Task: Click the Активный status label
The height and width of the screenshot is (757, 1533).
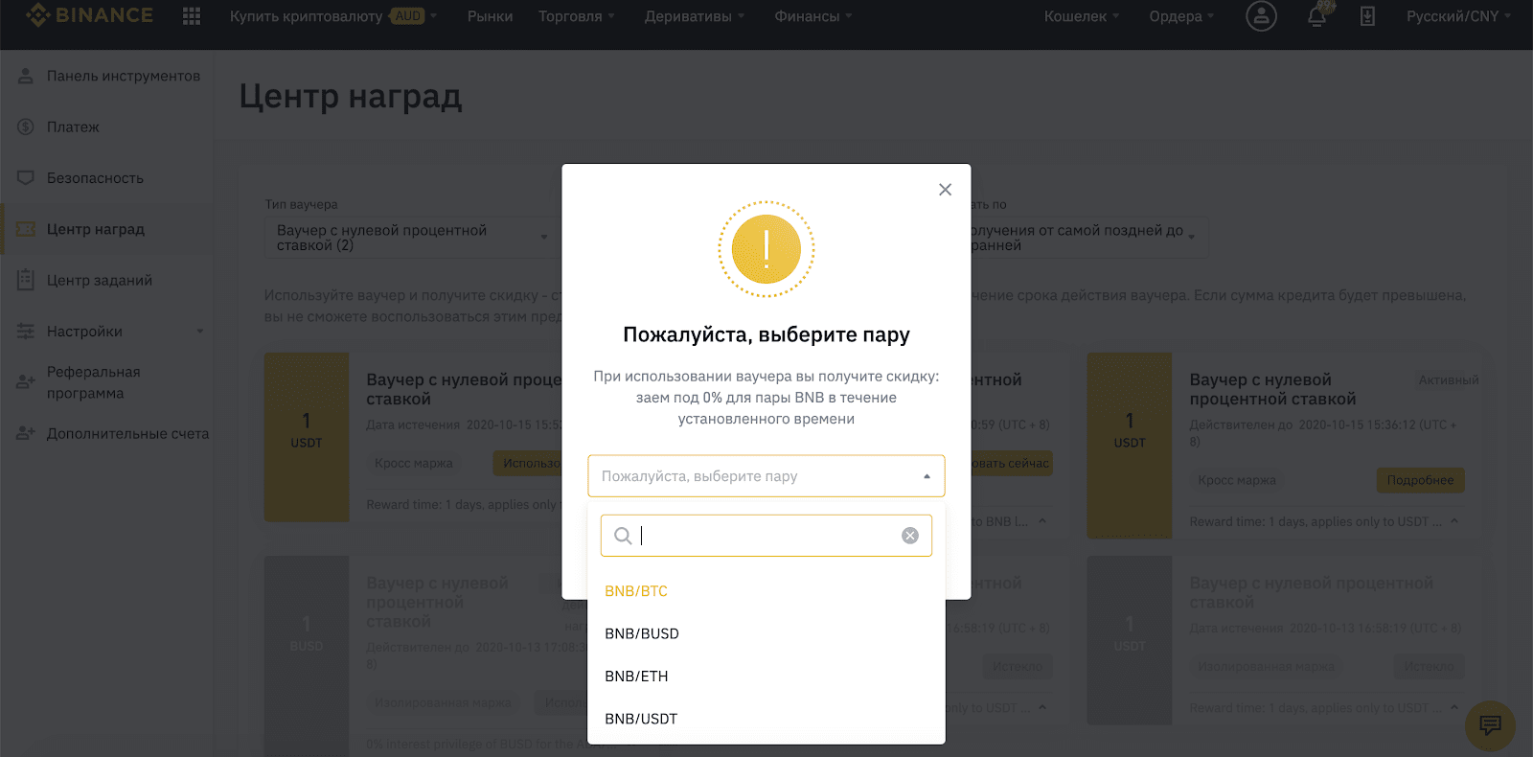Action: point(1449,380)
